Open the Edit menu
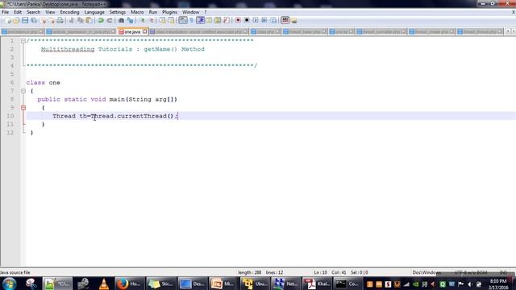 tap(18, 12)
